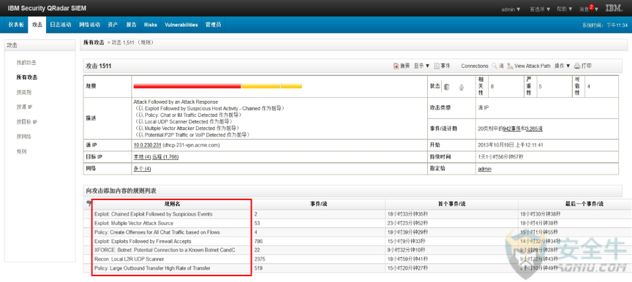
Task: Click the 摘要 summary icon button
Action: point(396,66)
